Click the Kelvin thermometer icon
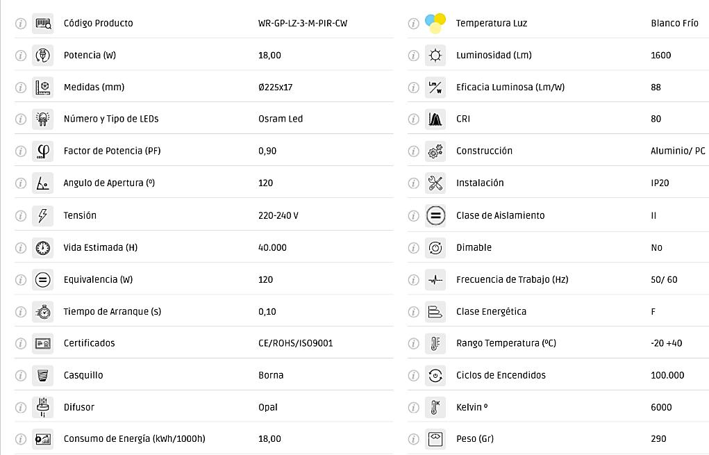 (x=435, y=407)
